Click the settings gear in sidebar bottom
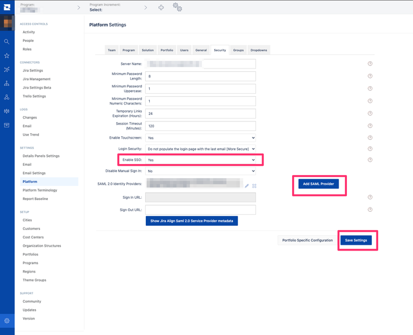This screenshot has height=335, width=413. click(x=7, y=320)
